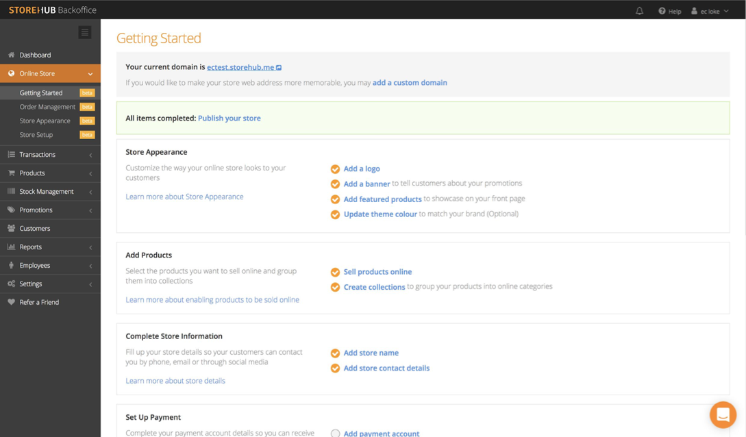The height and width of the screenshot is (437, 746).
Task: Click the Refer a Friend heart icon
Action: (x=12, y=302)
